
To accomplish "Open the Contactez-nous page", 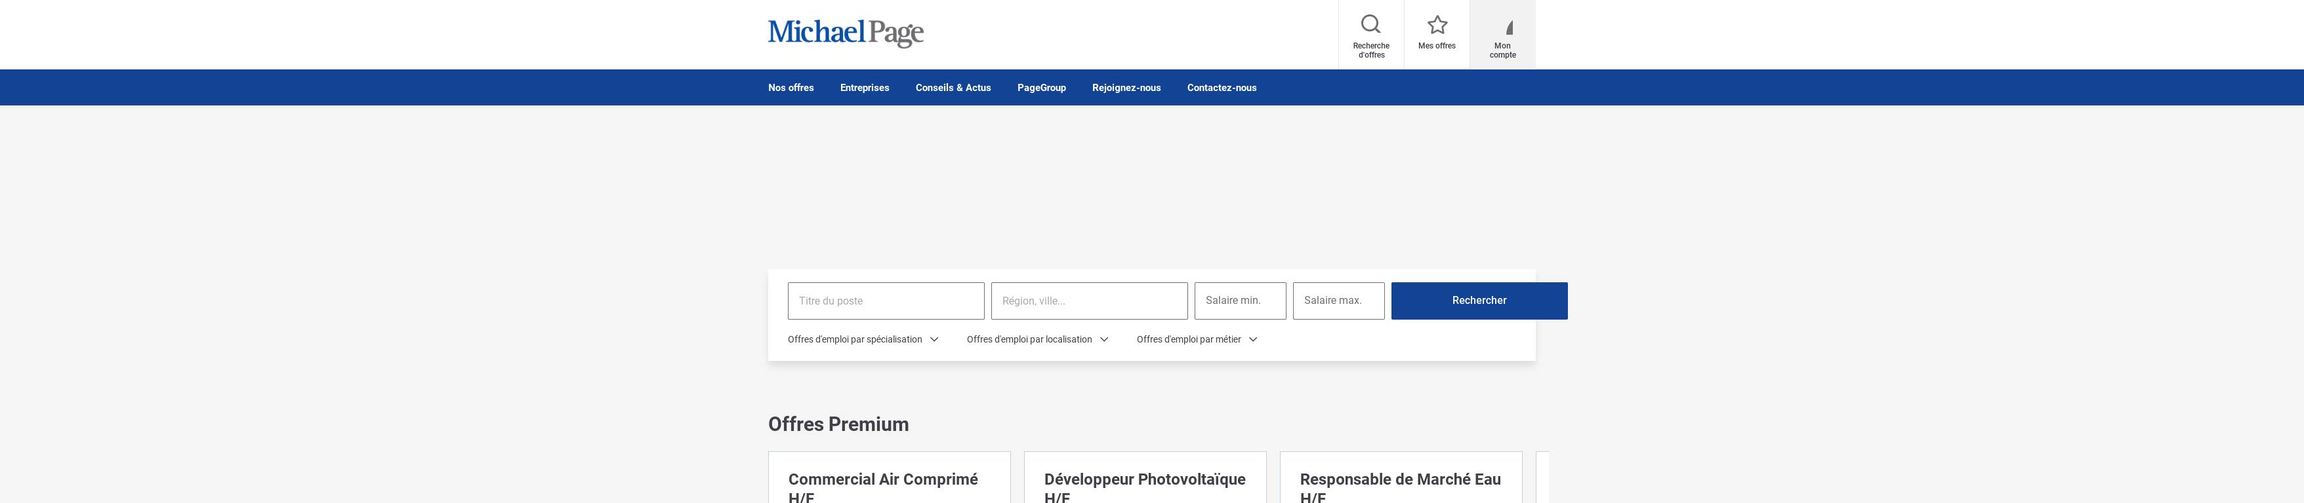I will click(1221, 88).
